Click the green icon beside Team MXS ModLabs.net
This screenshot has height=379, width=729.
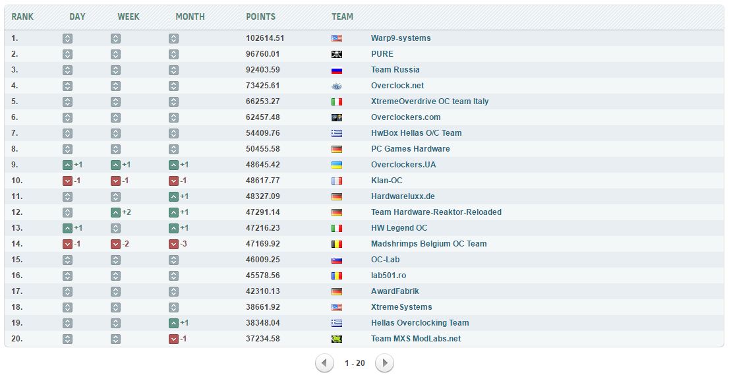tap(337, 339)
